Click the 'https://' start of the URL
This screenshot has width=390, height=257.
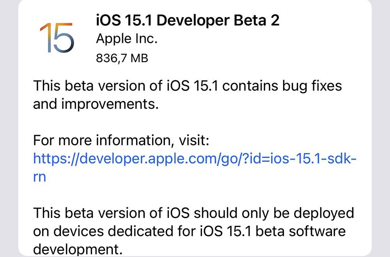point(56,158)
